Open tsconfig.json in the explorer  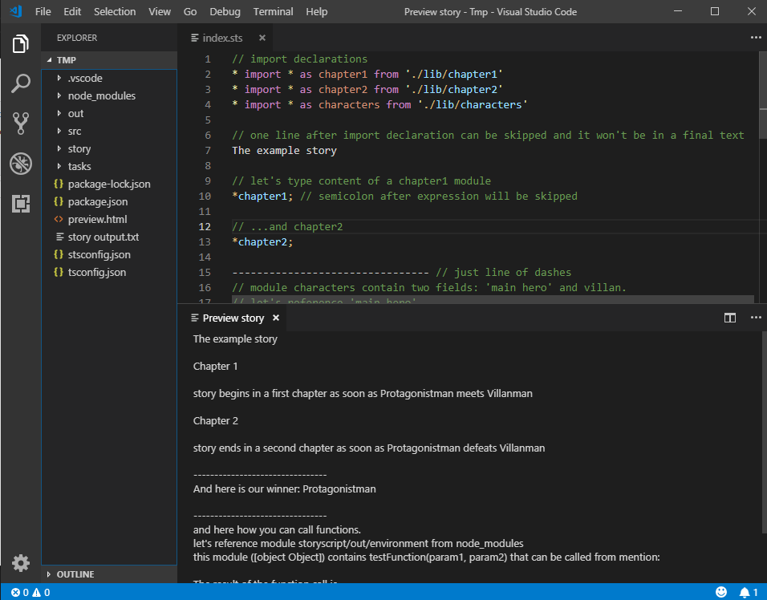click(x=97, y=272)
